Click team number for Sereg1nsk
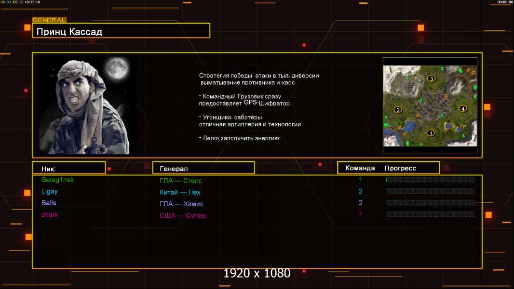 tap(360, 180)
